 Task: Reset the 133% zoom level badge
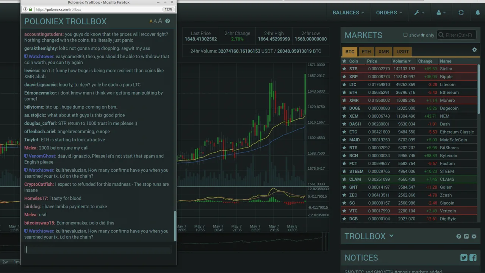point(168,9)
